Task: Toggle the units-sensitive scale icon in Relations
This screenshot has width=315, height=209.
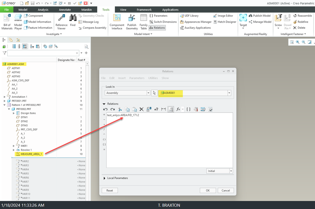Action: pyautogui.click(x=171, y=109)
